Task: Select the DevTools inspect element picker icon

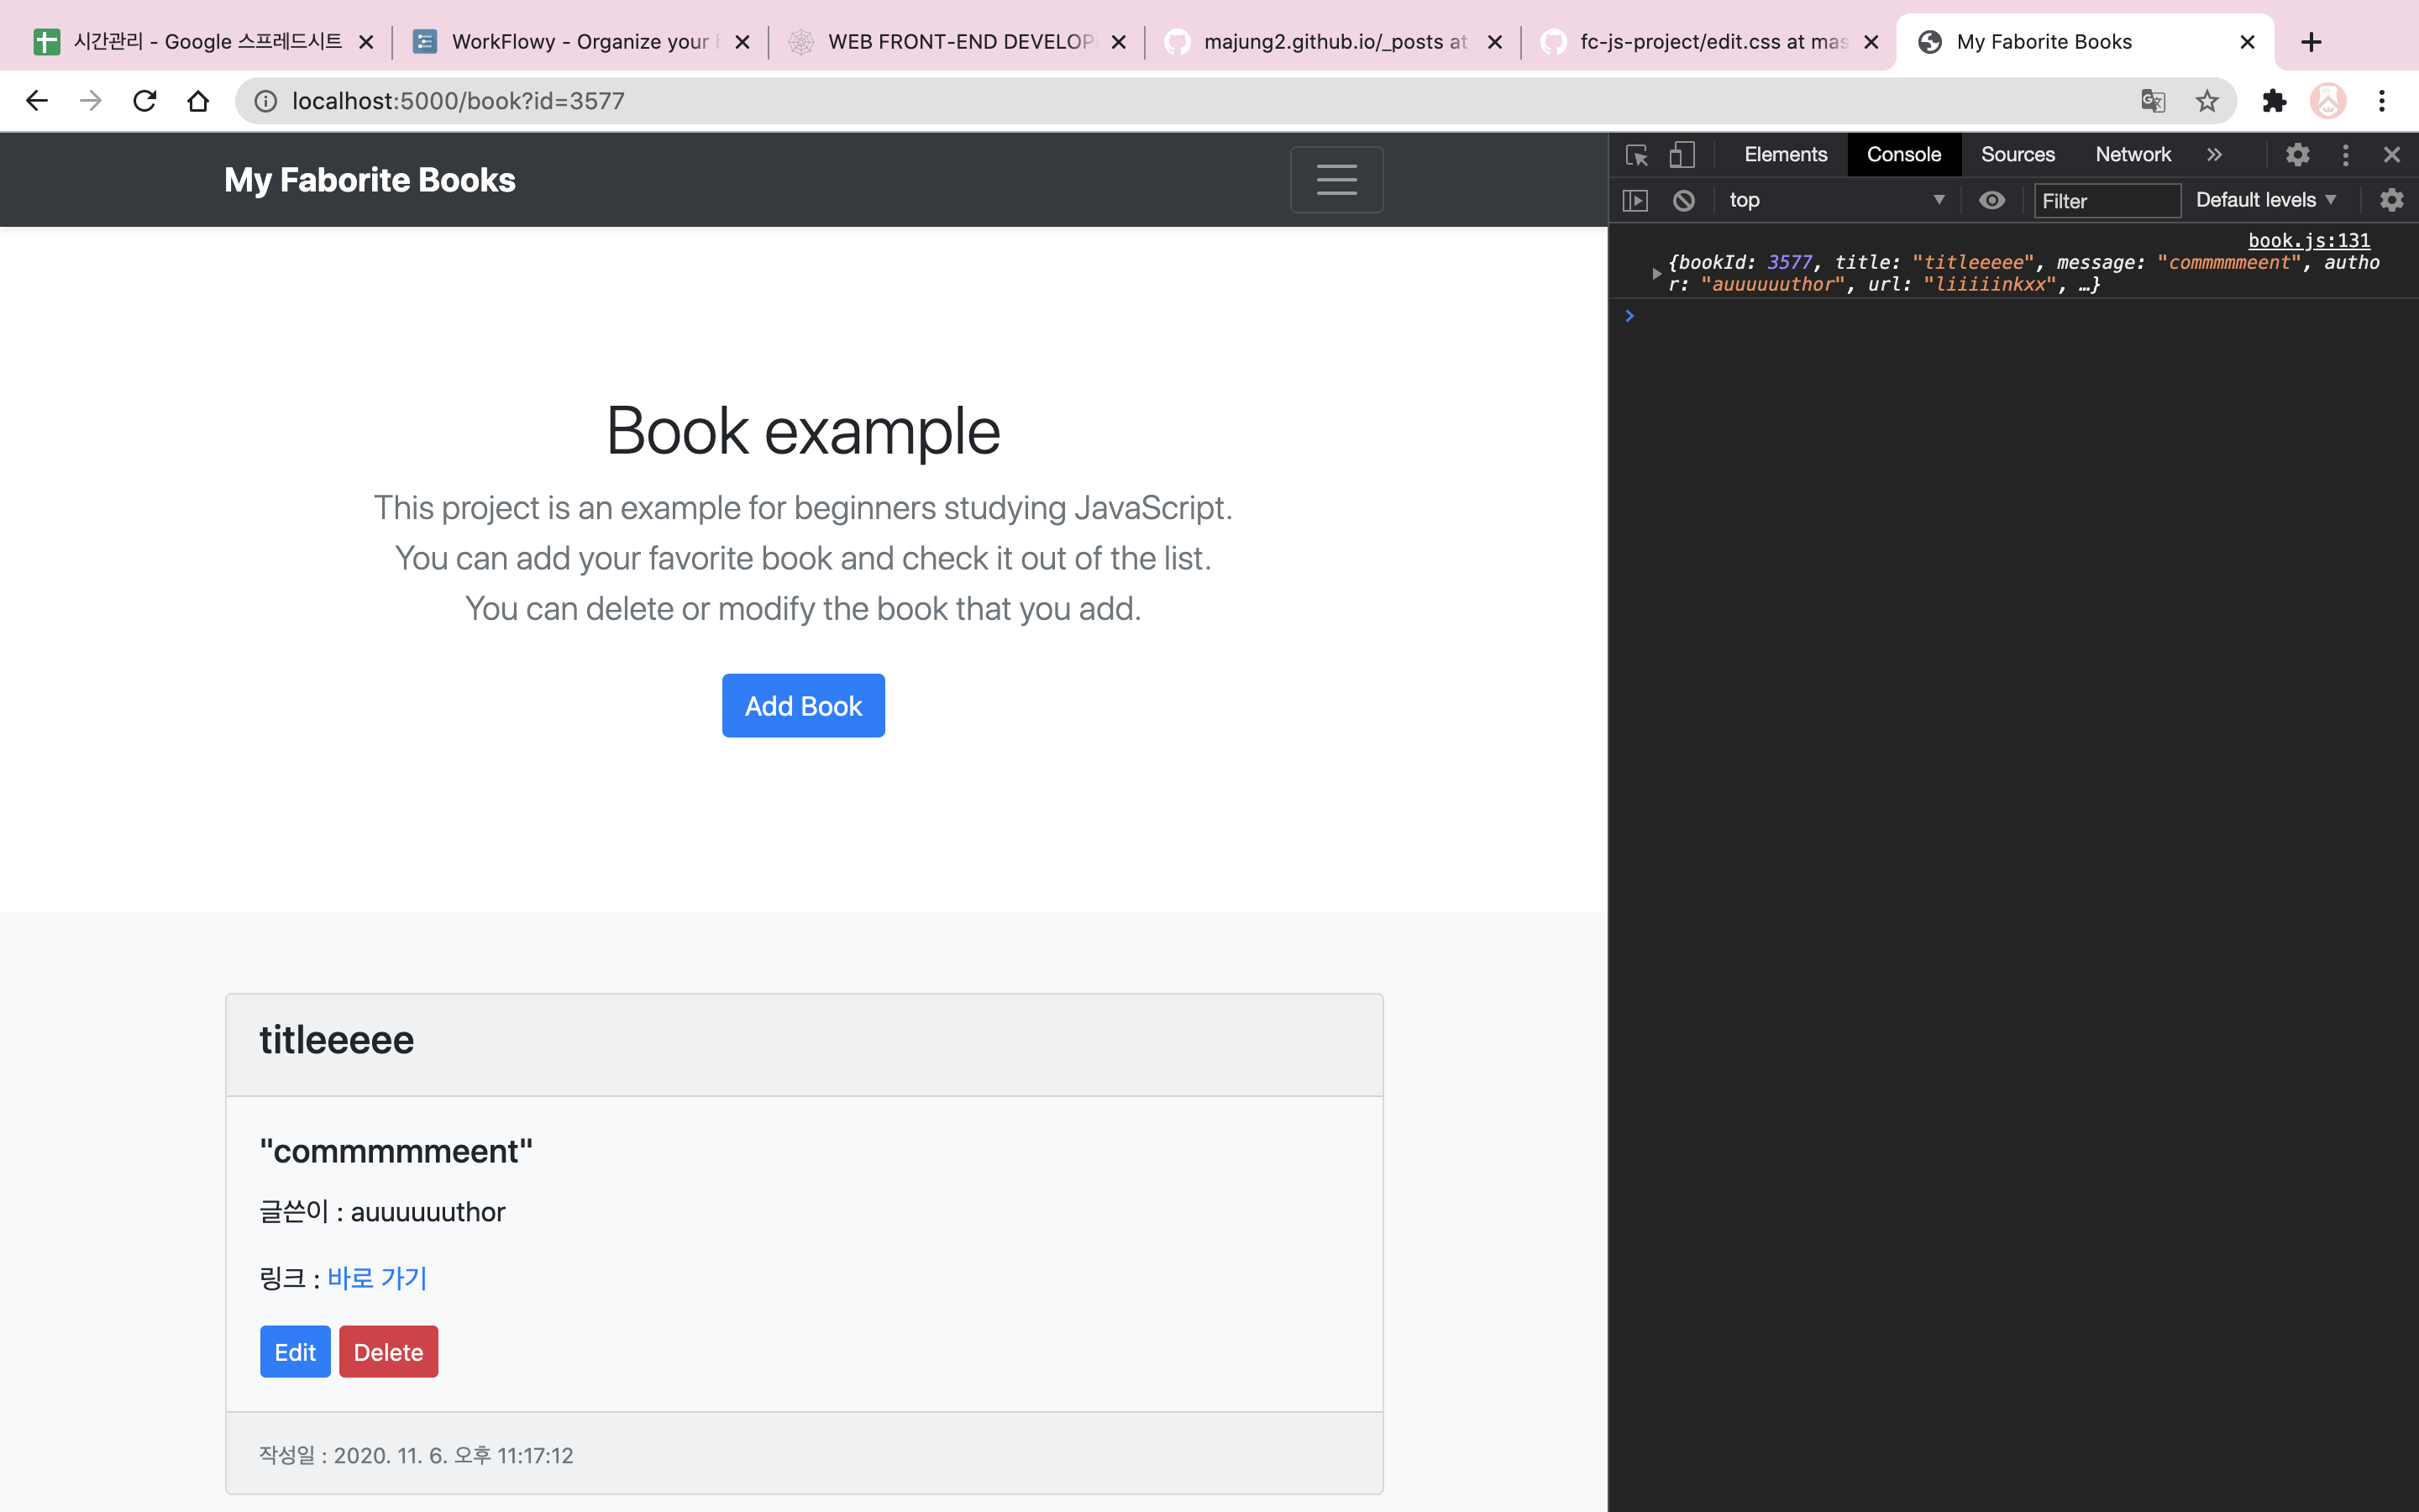Action: click(1636, 155)
